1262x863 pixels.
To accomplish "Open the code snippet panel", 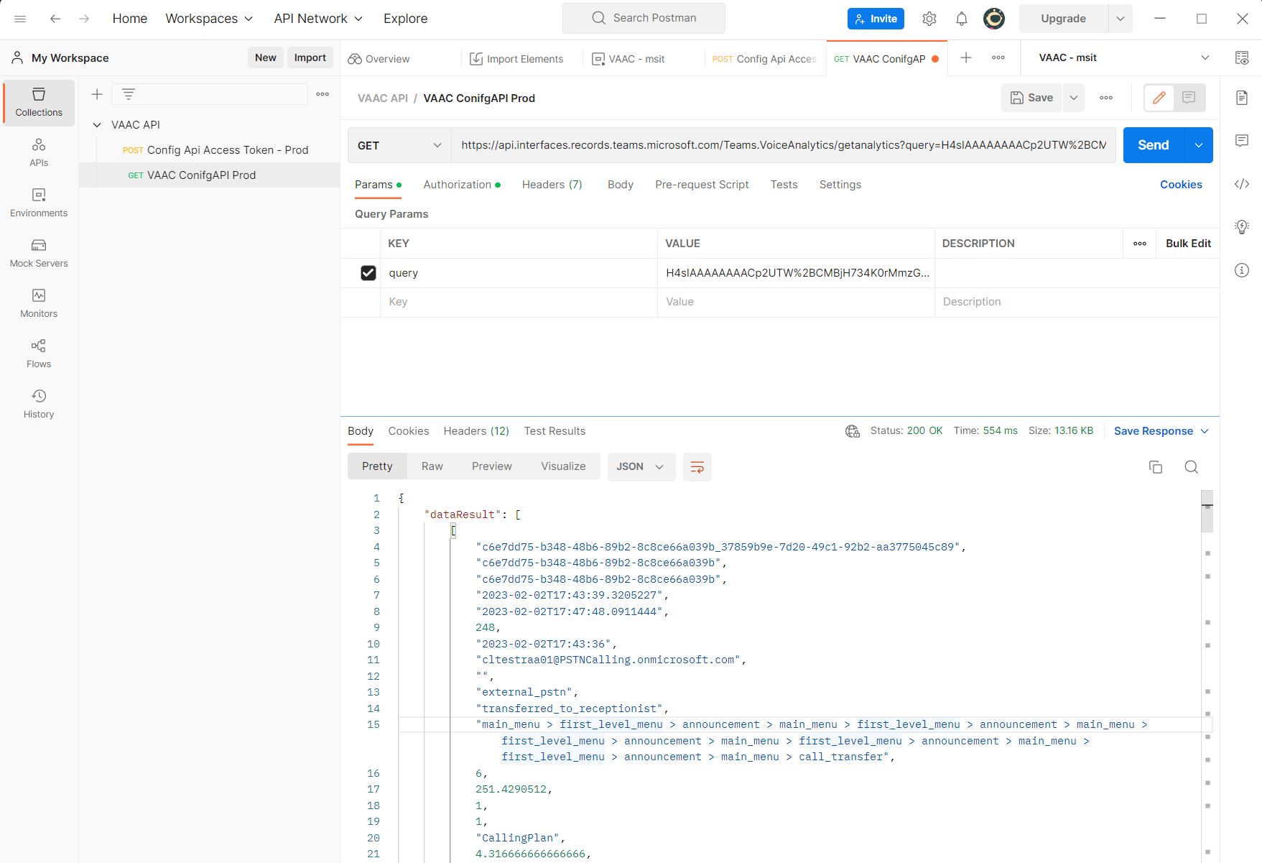I will (x=1242, y=184).
